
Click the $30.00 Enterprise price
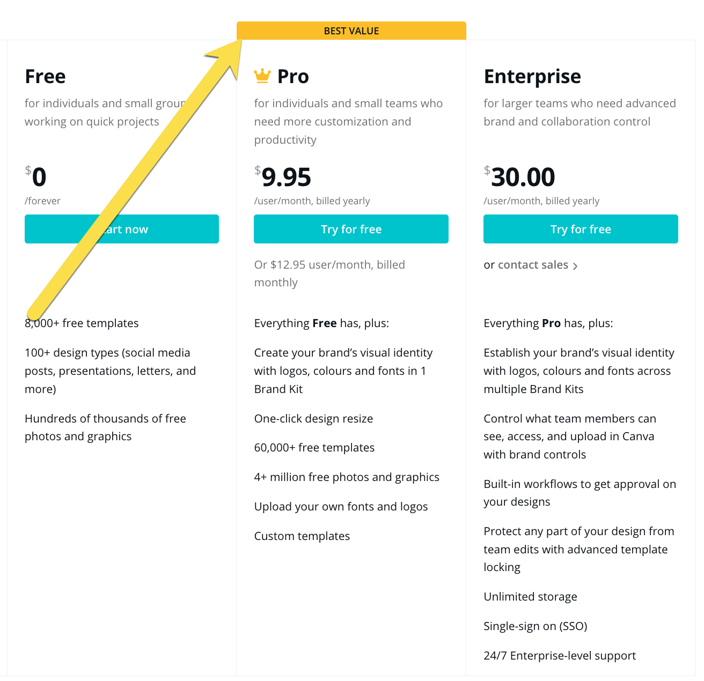coord(519,177)
